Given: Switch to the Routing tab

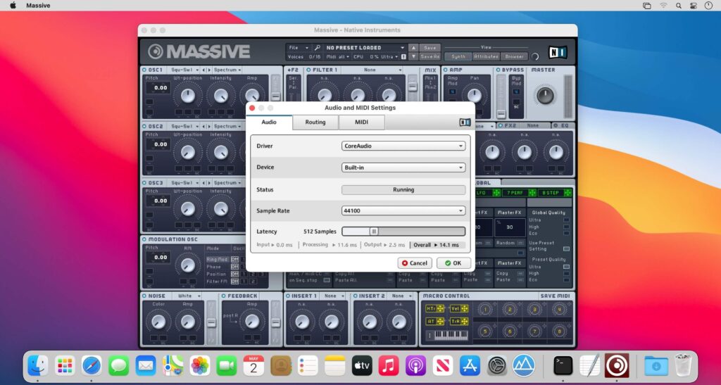Looking at the screenshot, I should click(x=315, y=122).
